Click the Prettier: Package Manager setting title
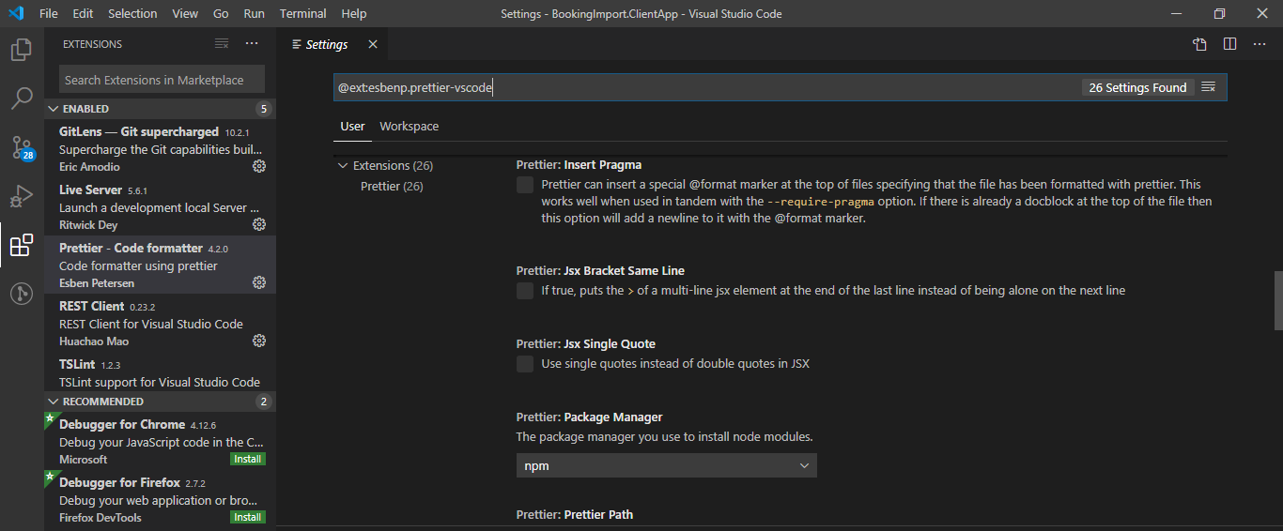Viewport: 1283px width, 531px height. click(x=589, y=417)
